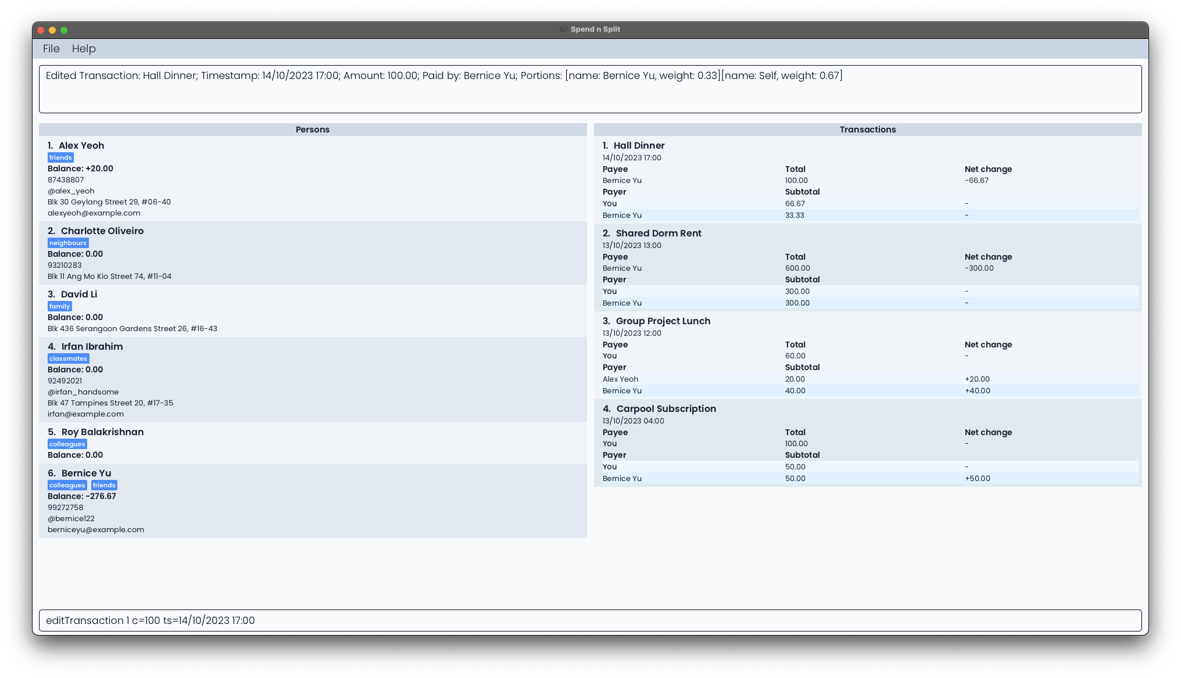Click net change -66.67
1181x678 pixels.
(976, 181)
